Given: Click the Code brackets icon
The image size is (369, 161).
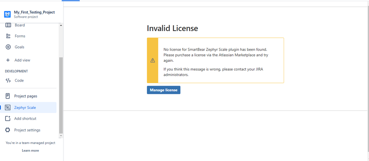Looking at the screenshot, I should (8, 80).
